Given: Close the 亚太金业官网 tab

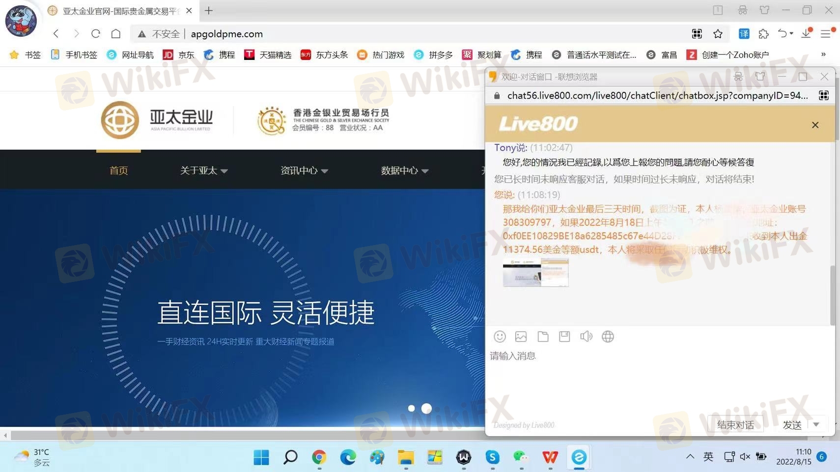Looking at the screenshot, I should [189, 10].
